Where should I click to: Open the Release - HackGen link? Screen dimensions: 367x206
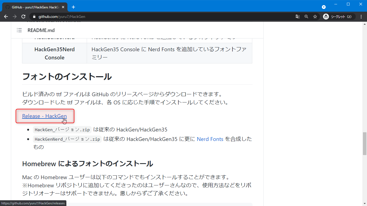(x=44, y=116)
